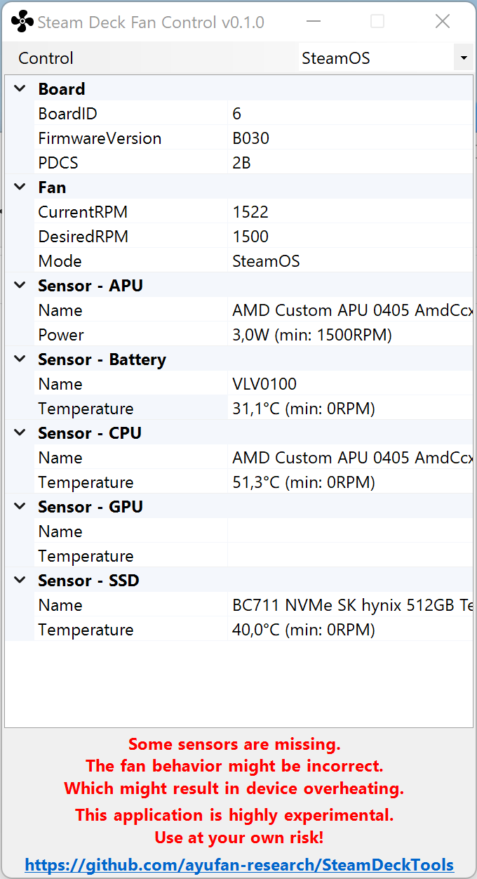Screen dimensions: 477x879
Task: Collapse the Sensor - Battery chevron
Action: 20,359
